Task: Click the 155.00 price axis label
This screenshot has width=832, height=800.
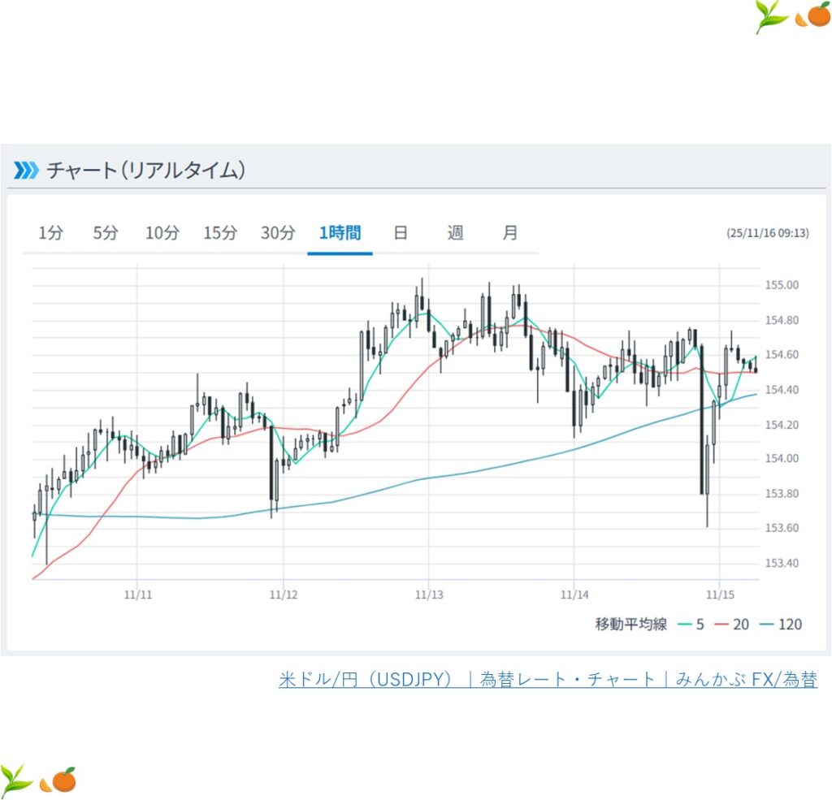Action: point(782,285)
